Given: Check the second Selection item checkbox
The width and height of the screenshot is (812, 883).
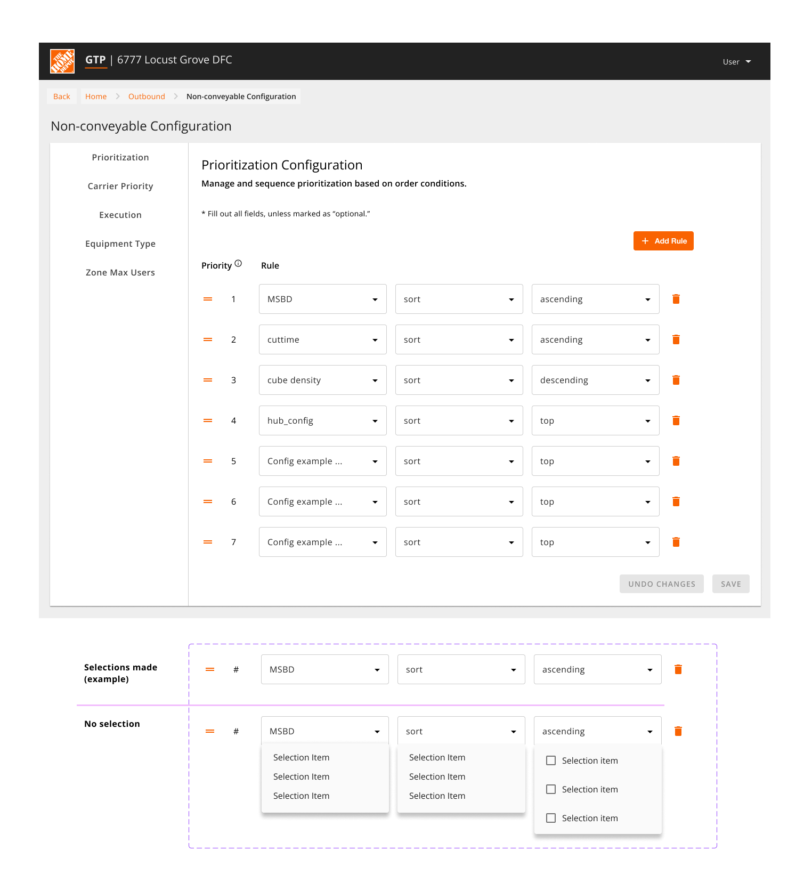Looking at the screenshot, I should (x=551, y=789).
